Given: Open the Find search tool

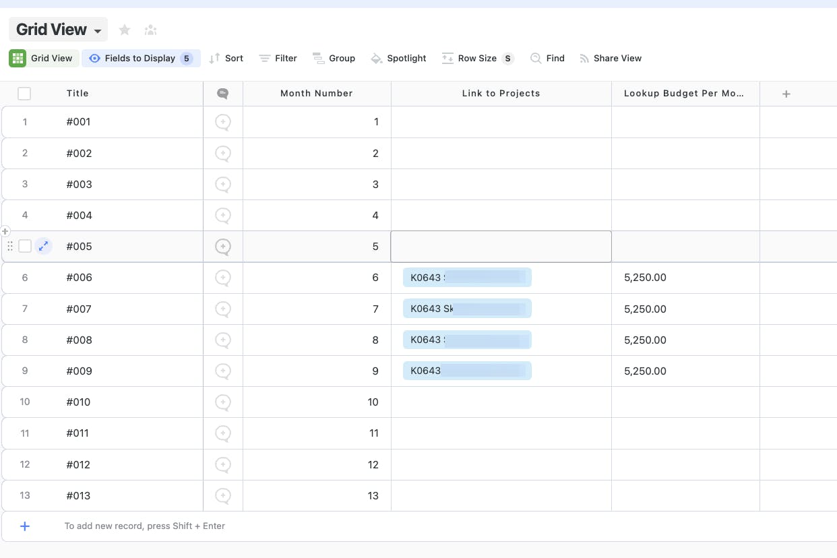Looking at the screenshot, I should 547,58.
